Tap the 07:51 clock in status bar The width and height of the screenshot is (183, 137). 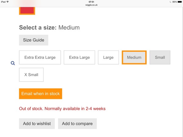point(91,2)
